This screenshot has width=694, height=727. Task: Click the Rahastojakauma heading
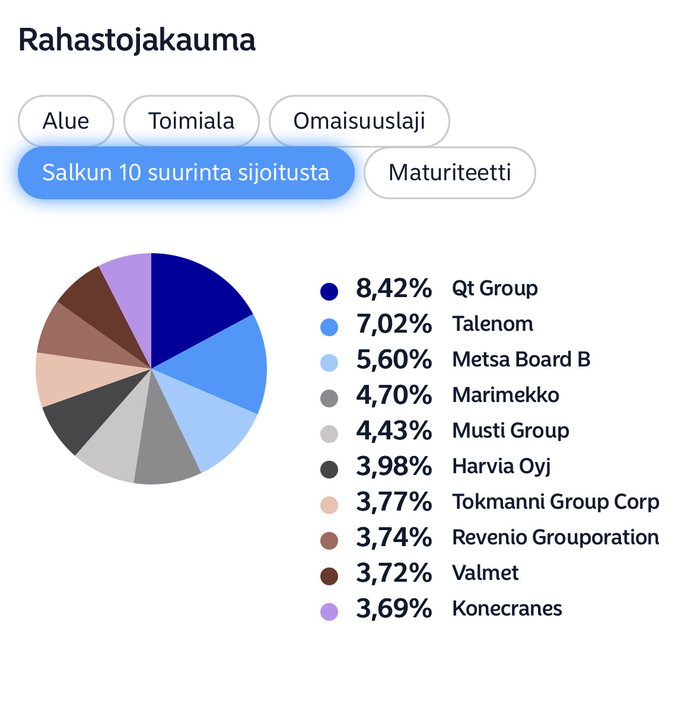pyautogui.click(x=137, y=40)
